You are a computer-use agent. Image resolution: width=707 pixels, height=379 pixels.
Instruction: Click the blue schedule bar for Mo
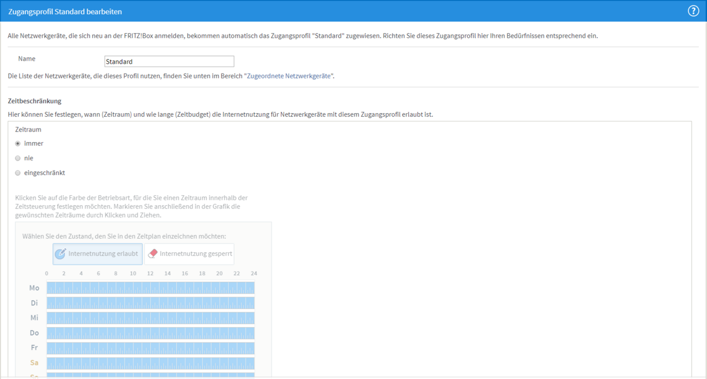click(150, 288)
